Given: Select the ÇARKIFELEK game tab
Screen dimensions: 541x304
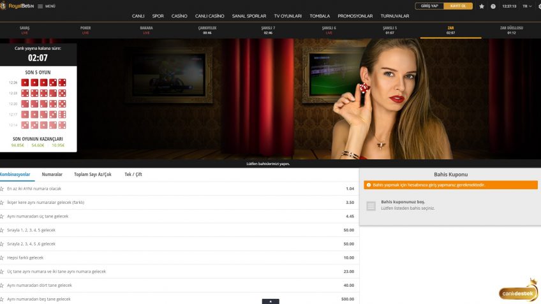Looking at the screenshot, I should [207, 30].
